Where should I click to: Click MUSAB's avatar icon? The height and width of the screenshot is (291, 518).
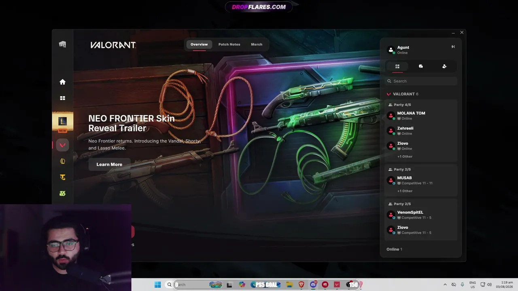pyautogui.click(x=391, y=180)
